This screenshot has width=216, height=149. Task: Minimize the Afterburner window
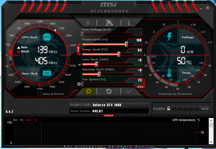pos(201,9)
